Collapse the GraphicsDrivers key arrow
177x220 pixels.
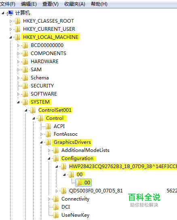coord(41,142)
